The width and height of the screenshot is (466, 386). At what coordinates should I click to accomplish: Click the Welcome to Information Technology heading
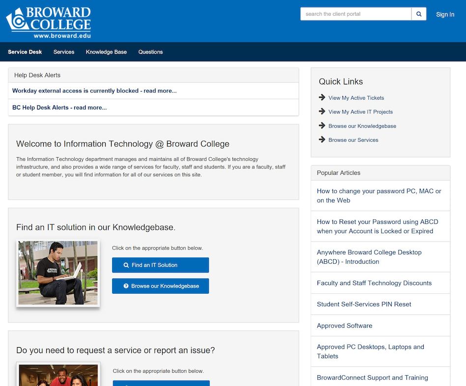coord(123,144)
